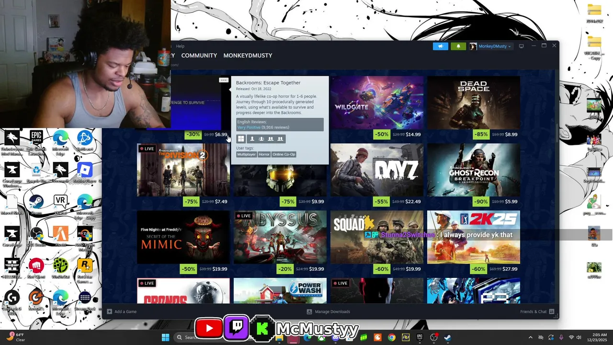Open the Abyssus game capsule
This screenshot has width=613, height=345.
[280, 237]
